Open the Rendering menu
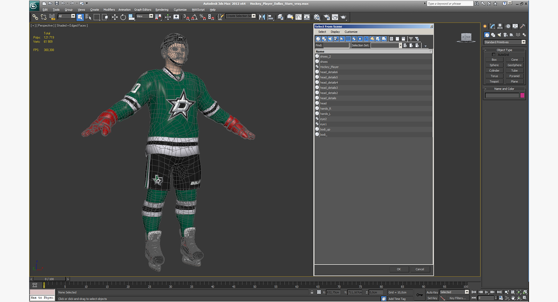The height and width of the screenshot is (302, 558). (162, 10)
